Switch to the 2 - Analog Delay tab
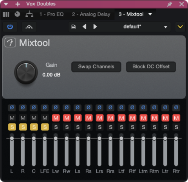188x182 pixels. [x=91, y=14]
